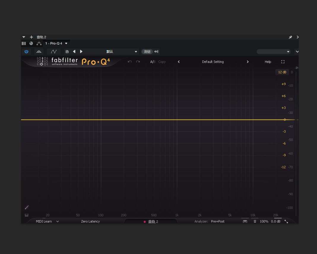
Task: Click the 20k frequency axis label
Action: [275, 215]
